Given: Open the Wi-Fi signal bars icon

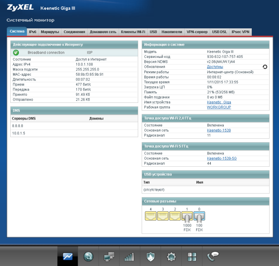Looking at the screenshot, I should tap(129, 257).
